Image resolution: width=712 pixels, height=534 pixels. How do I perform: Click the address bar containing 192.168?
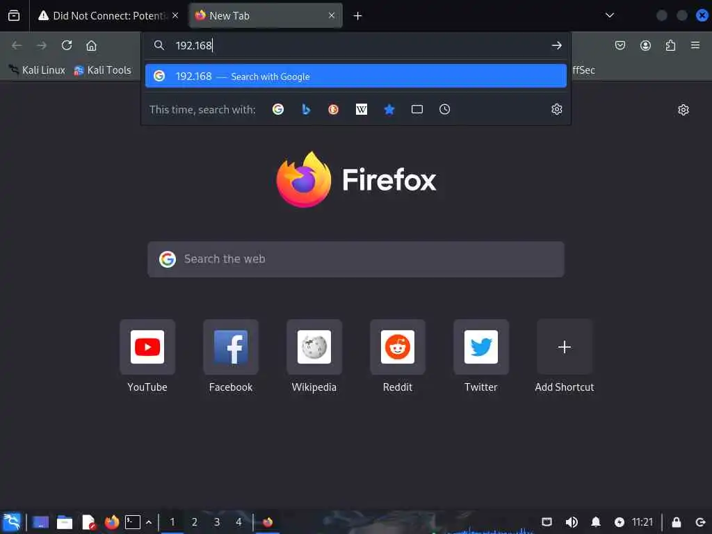click(357, 45)
